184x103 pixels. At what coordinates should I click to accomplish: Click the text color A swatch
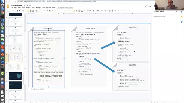(x=82, y=11)
